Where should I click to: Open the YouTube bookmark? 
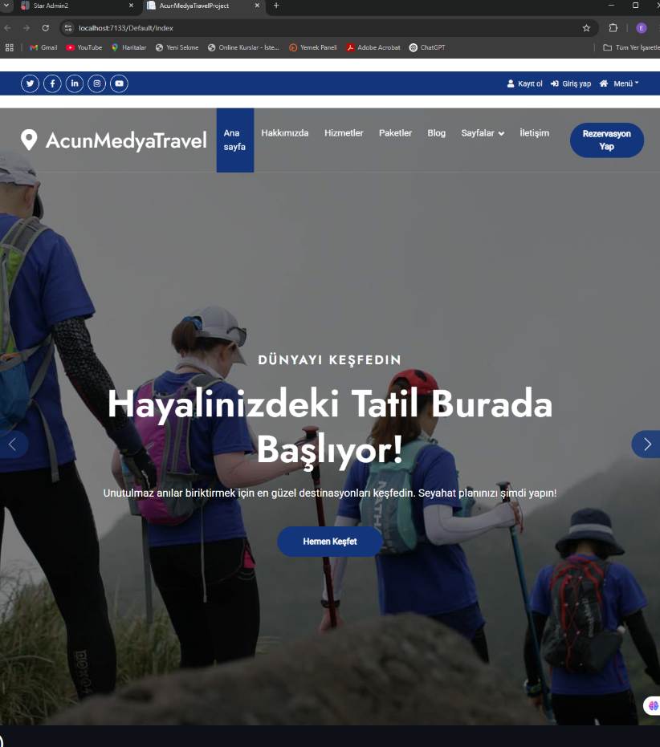84,47
